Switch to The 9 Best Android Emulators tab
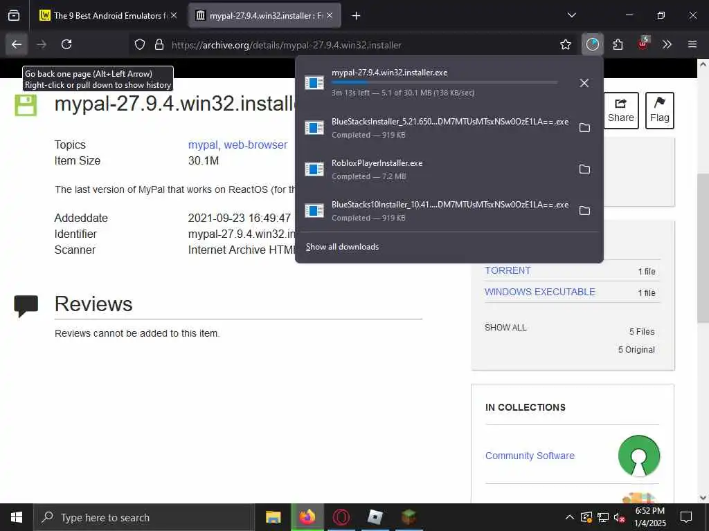The height and width of the screenshot is (531, 709). tap(109, 16)
